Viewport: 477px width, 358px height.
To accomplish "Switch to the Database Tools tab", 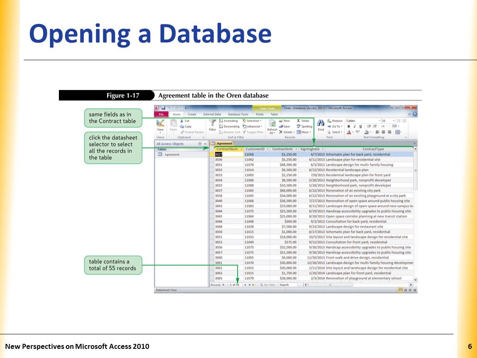I will pyautogui.click(x=238, y=114).
